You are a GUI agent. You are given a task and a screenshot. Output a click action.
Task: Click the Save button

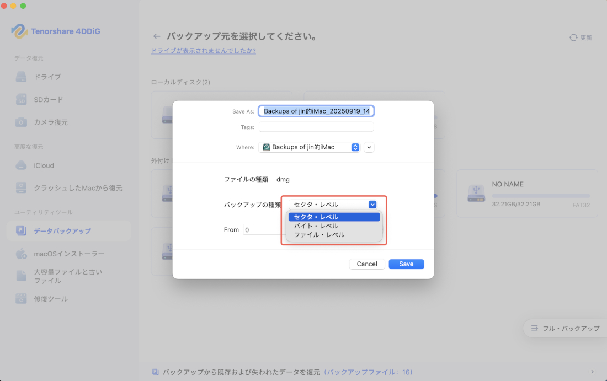click(x=406, y=264)
